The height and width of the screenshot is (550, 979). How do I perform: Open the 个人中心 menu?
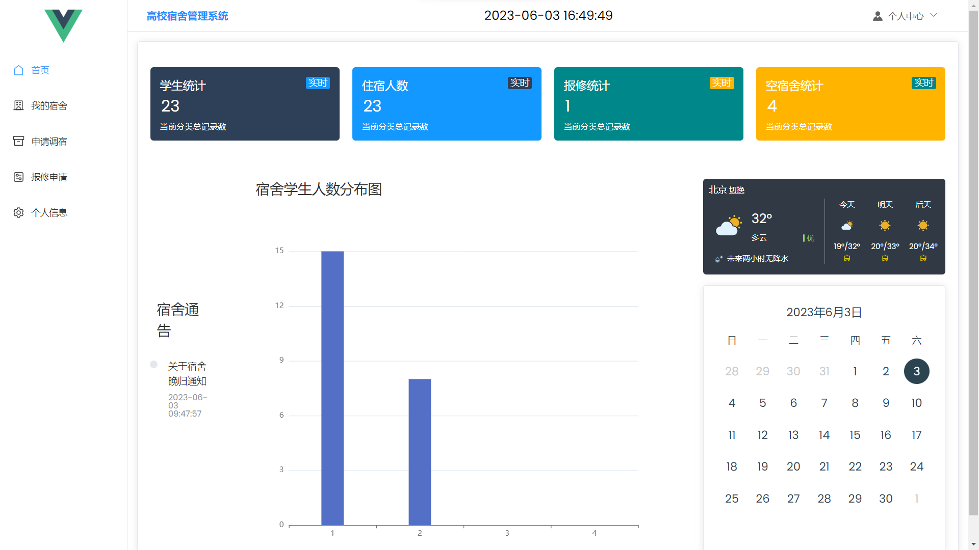coord(906,16)
